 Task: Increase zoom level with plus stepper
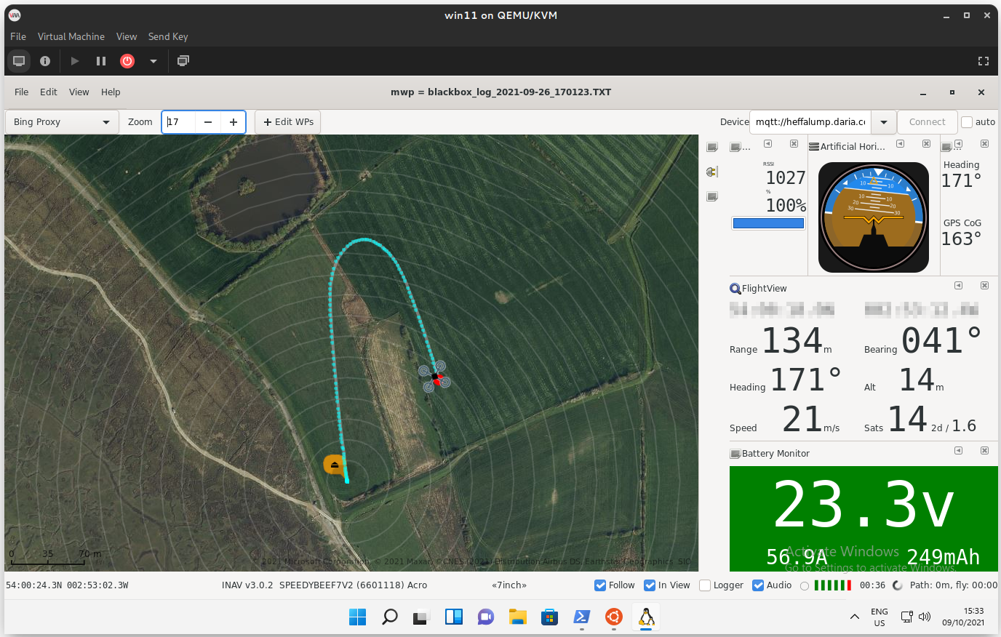(234, 122)
